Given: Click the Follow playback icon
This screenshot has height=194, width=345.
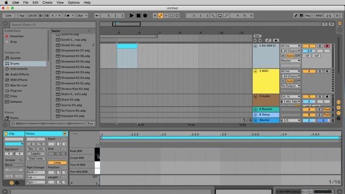Looking at the screenshot, I should click(x=97, y=16).
